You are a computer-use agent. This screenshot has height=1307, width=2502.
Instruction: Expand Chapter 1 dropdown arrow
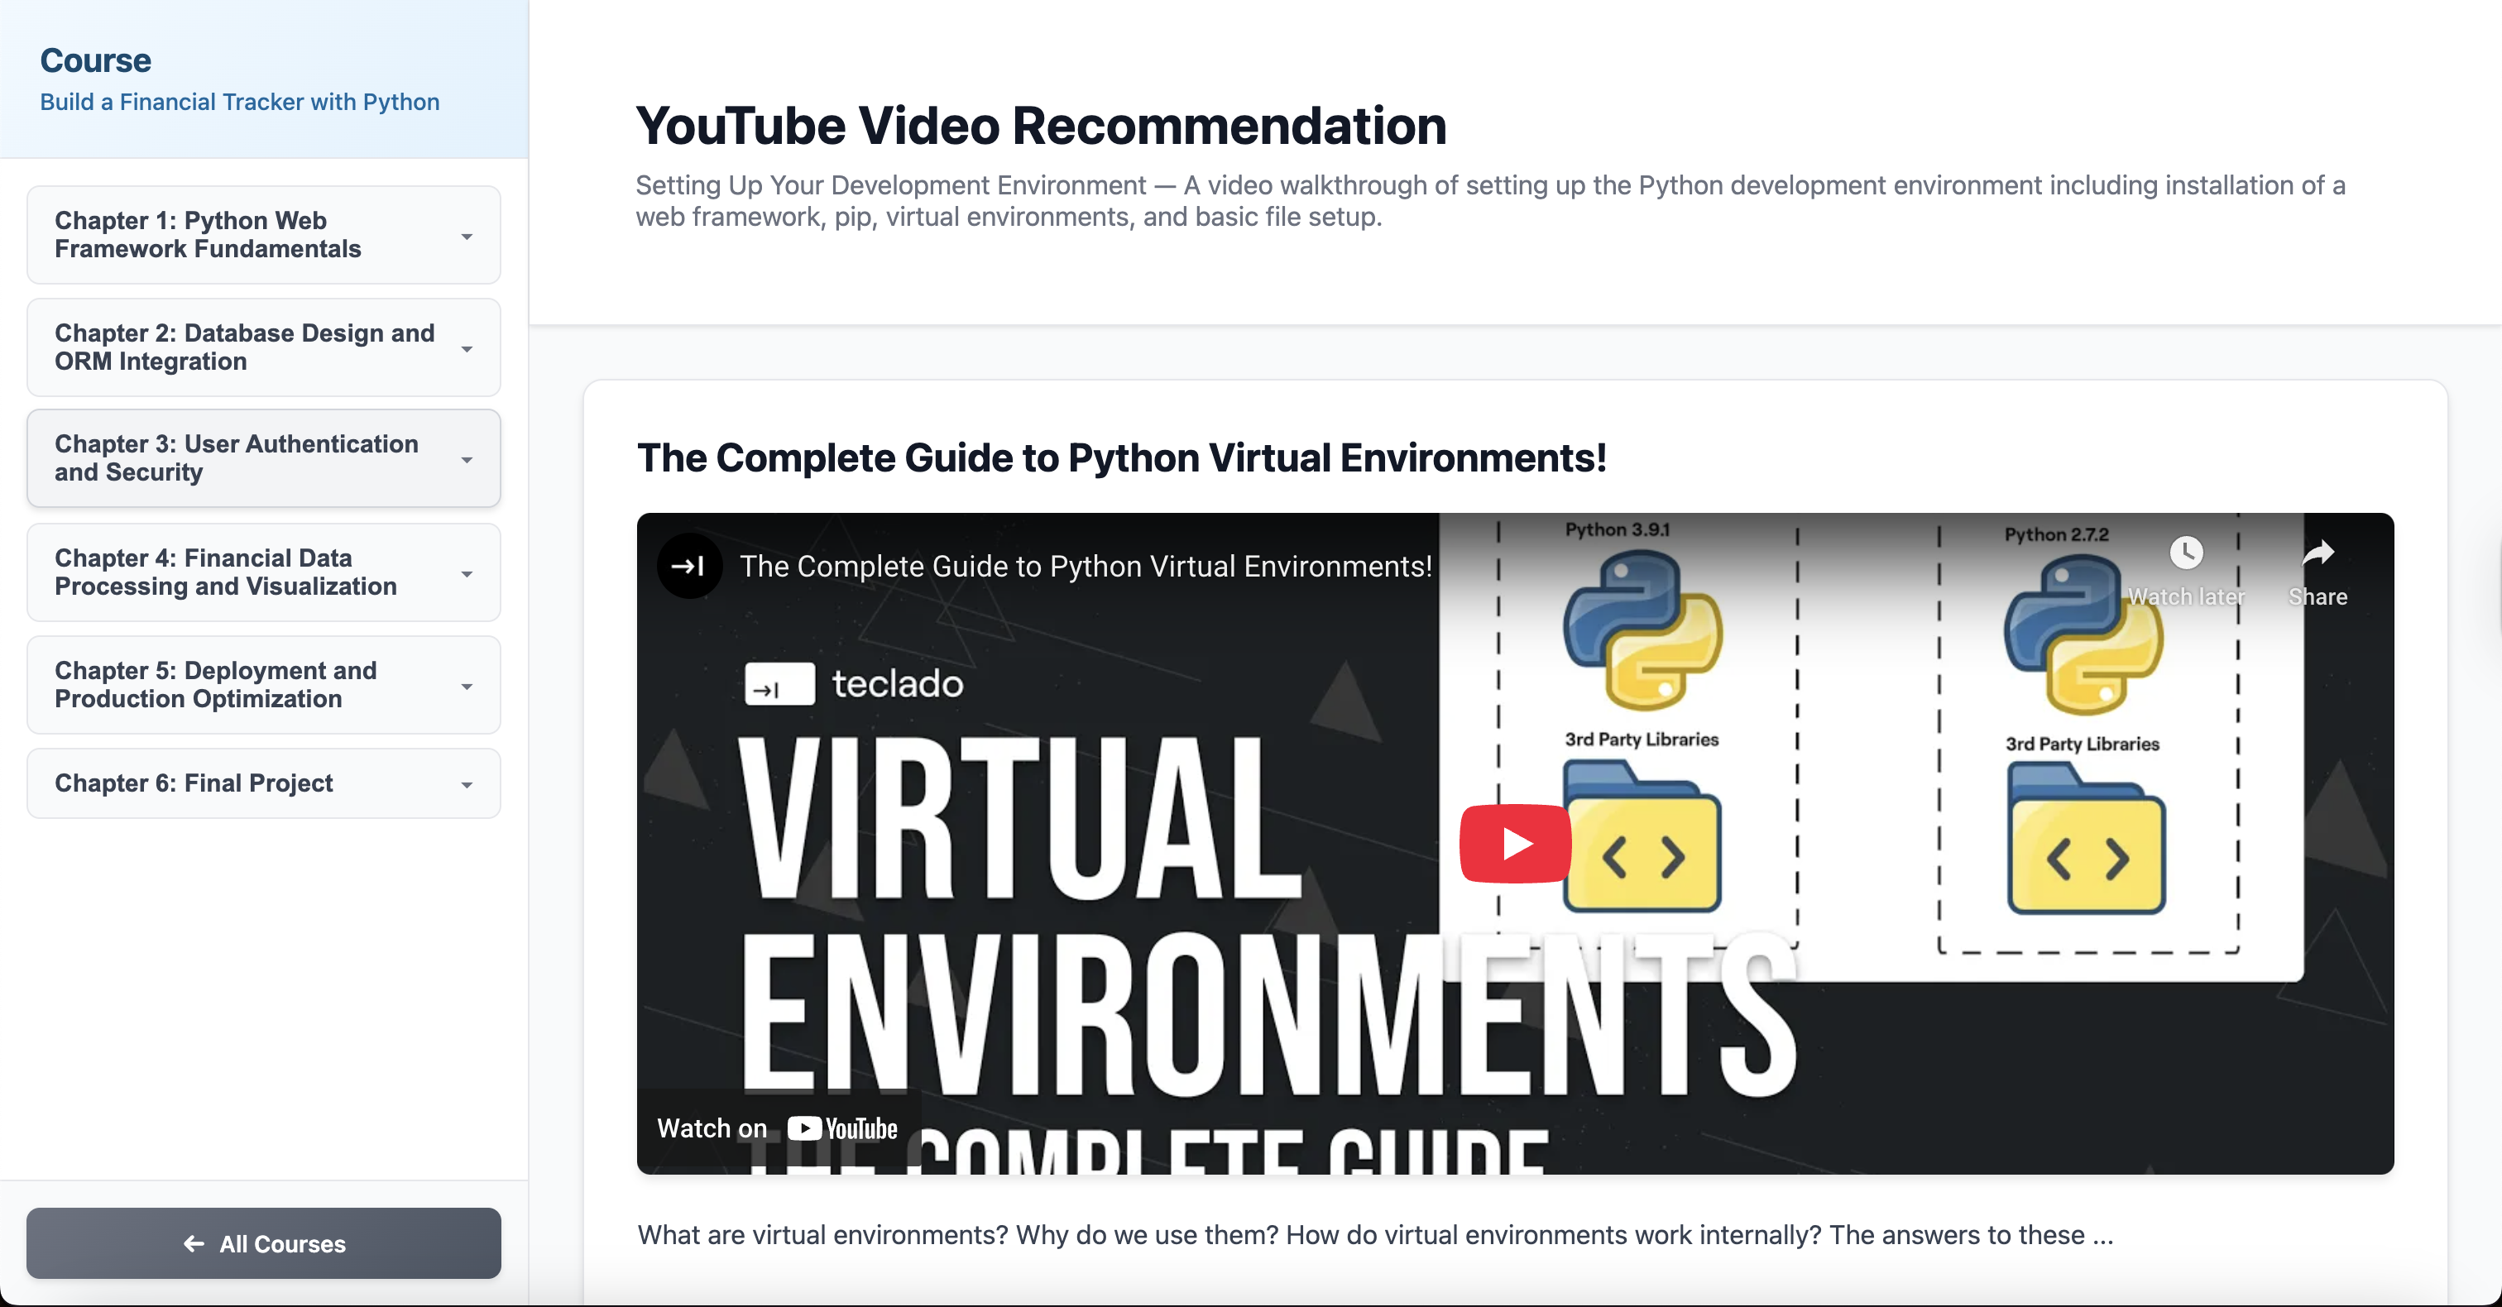[x=467, y=237]
